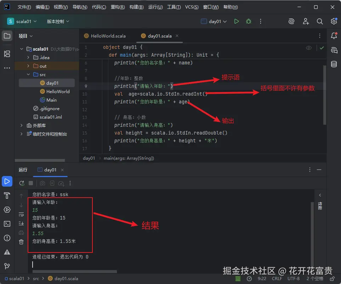Open Notifications bell panel
The height and width of the screenshot is (284, 341).
pos(334,36)
